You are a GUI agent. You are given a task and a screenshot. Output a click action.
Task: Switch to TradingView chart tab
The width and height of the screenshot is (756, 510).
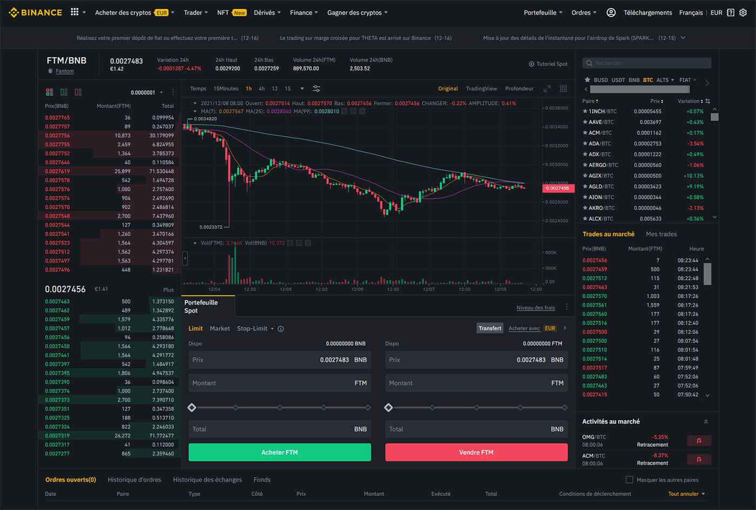pyautogui.click(x=481, y=89)
